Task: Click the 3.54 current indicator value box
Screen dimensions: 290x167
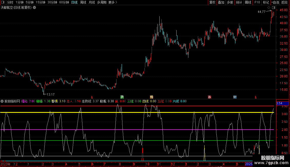Action: (282, 103)
